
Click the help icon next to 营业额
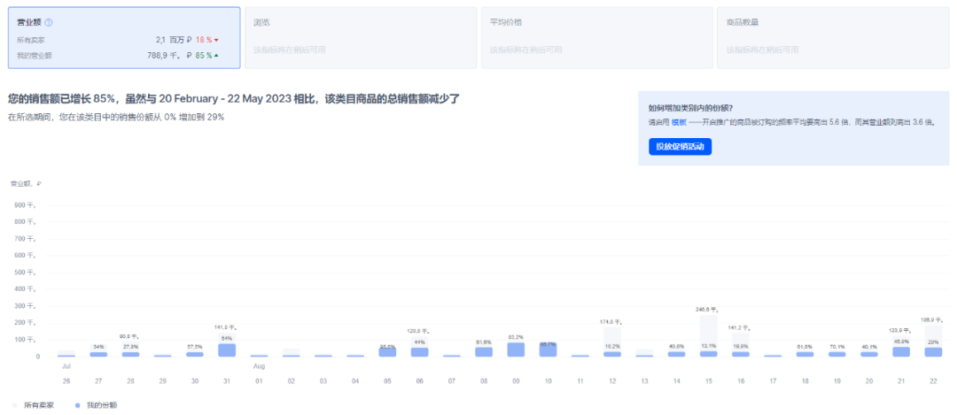click(49, 22)
